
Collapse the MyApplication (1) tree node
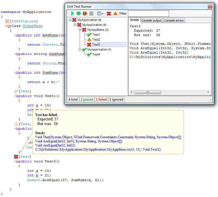[80, 50]
